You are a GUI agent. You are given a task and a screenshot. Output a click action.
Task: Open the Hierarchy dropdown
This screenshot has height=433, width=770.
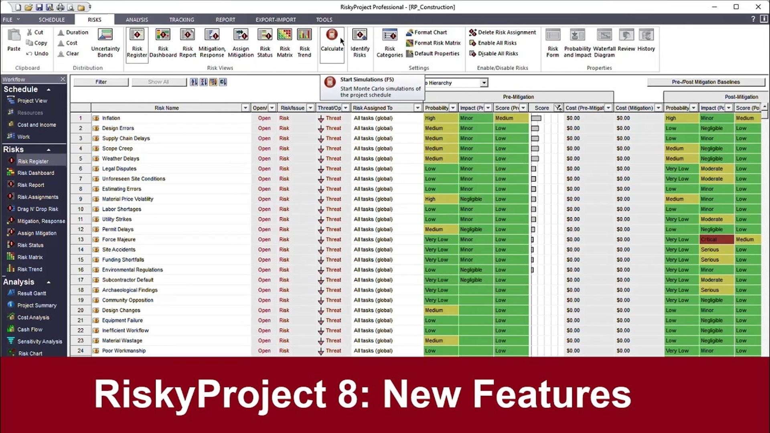tap(484, 83)
